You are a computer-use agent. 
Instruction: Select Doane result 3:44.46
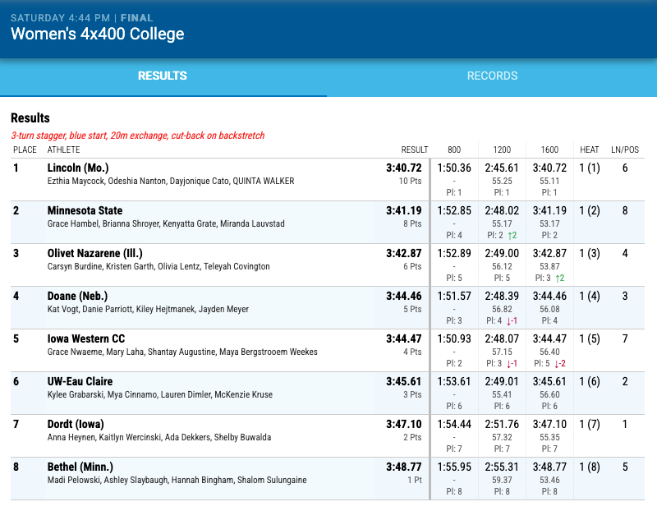[x=403, y=297]
